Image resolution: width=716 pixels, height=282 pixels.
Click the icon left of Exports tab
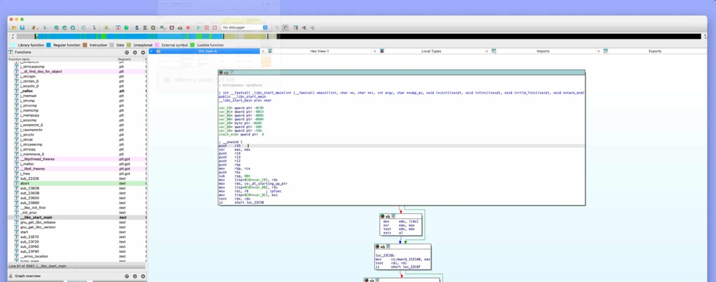pyautogui.click(x=606, y=51)
